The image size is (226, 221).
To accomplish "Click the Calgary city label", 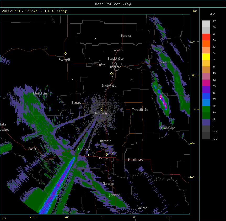I will 105,158.
